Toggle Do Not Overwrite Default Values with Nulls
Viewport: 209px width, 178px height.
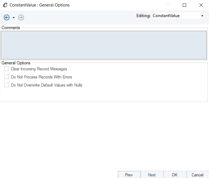coord(7,85)
